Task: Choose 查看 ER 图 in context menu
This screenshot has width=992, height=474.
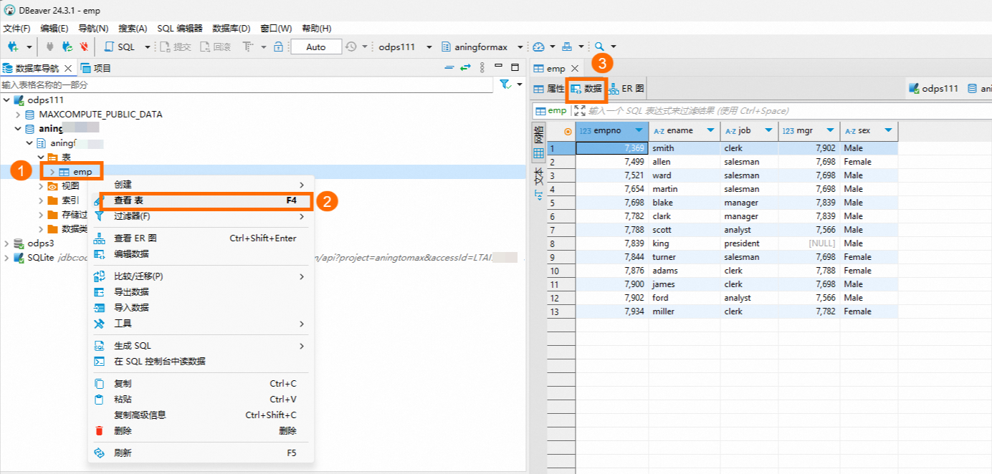Action: coord(202,238)
